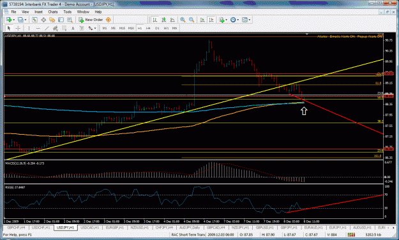Show the Data Window crosshair-target icon
The image size is (399, 240).
coord(43,20)
